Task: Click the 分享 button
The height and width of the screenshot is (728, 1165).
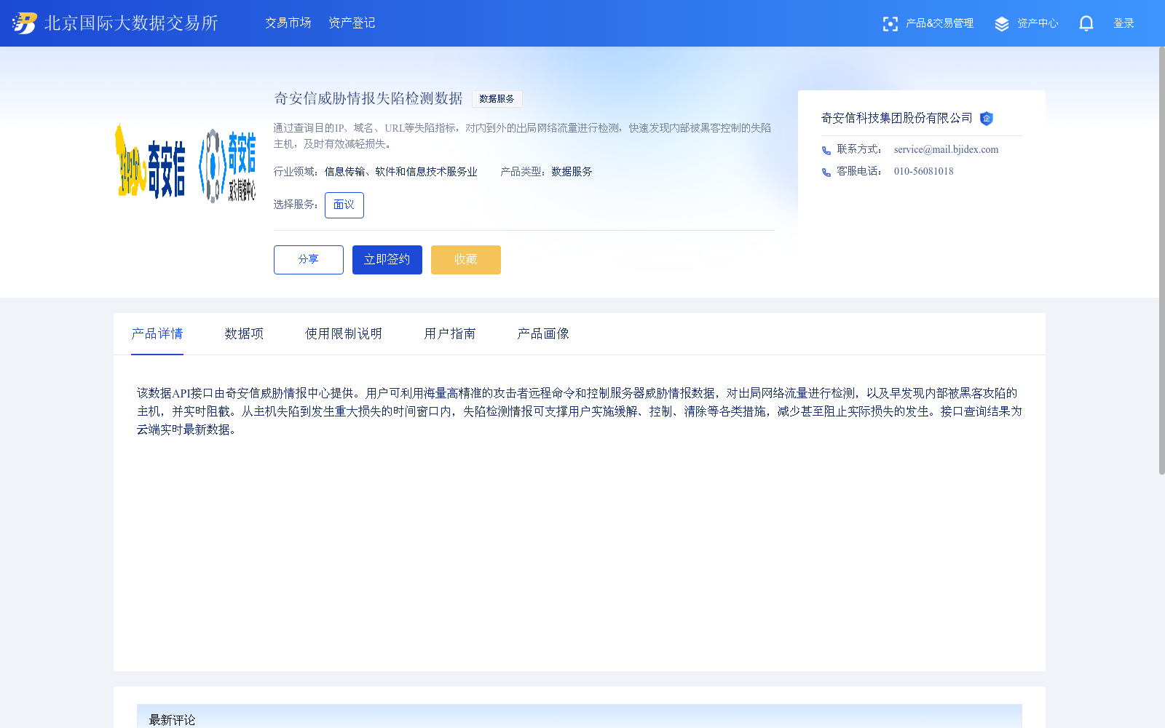Action: (309, 260)
